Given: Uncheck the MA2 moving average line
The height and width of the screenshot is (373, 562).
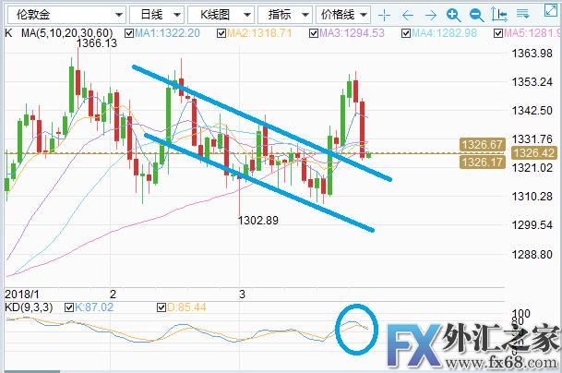Looking at the screenshot, I should [x=221, y=33].
